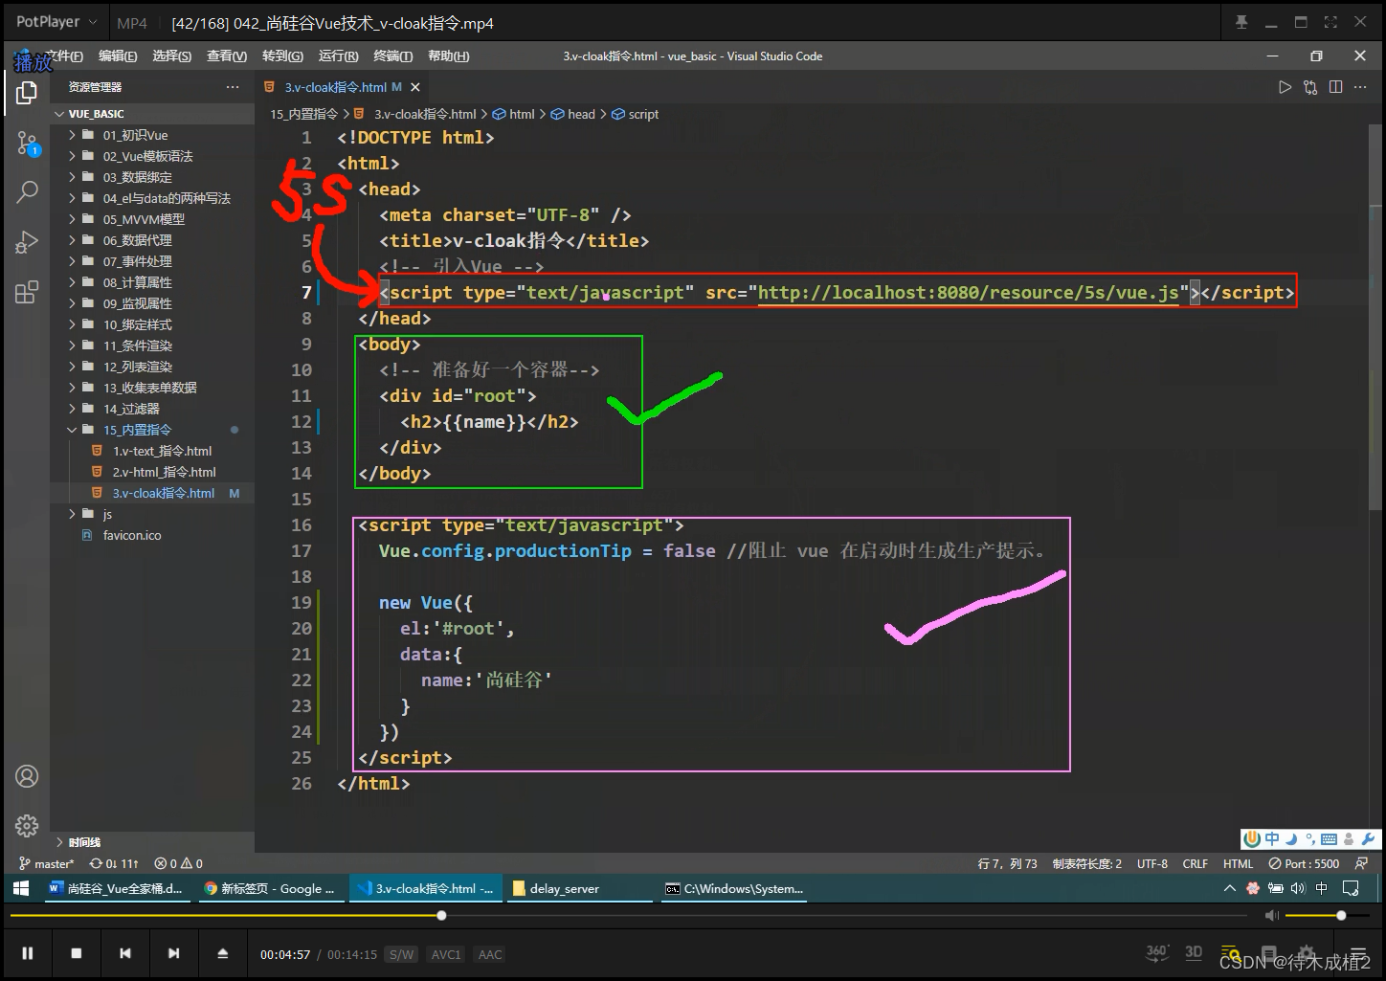
Task: Click the Split Editor icon
Action: click(x=1336, y=87)
